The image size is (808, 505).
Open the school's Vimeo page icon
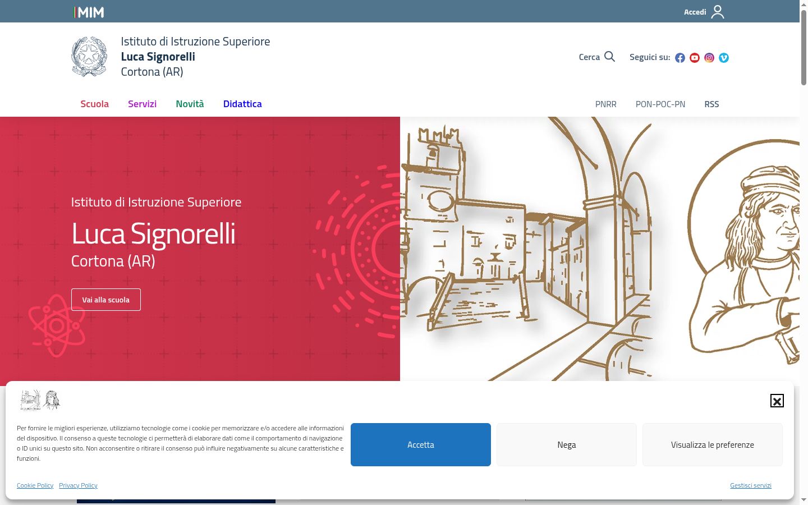(724, 58)
